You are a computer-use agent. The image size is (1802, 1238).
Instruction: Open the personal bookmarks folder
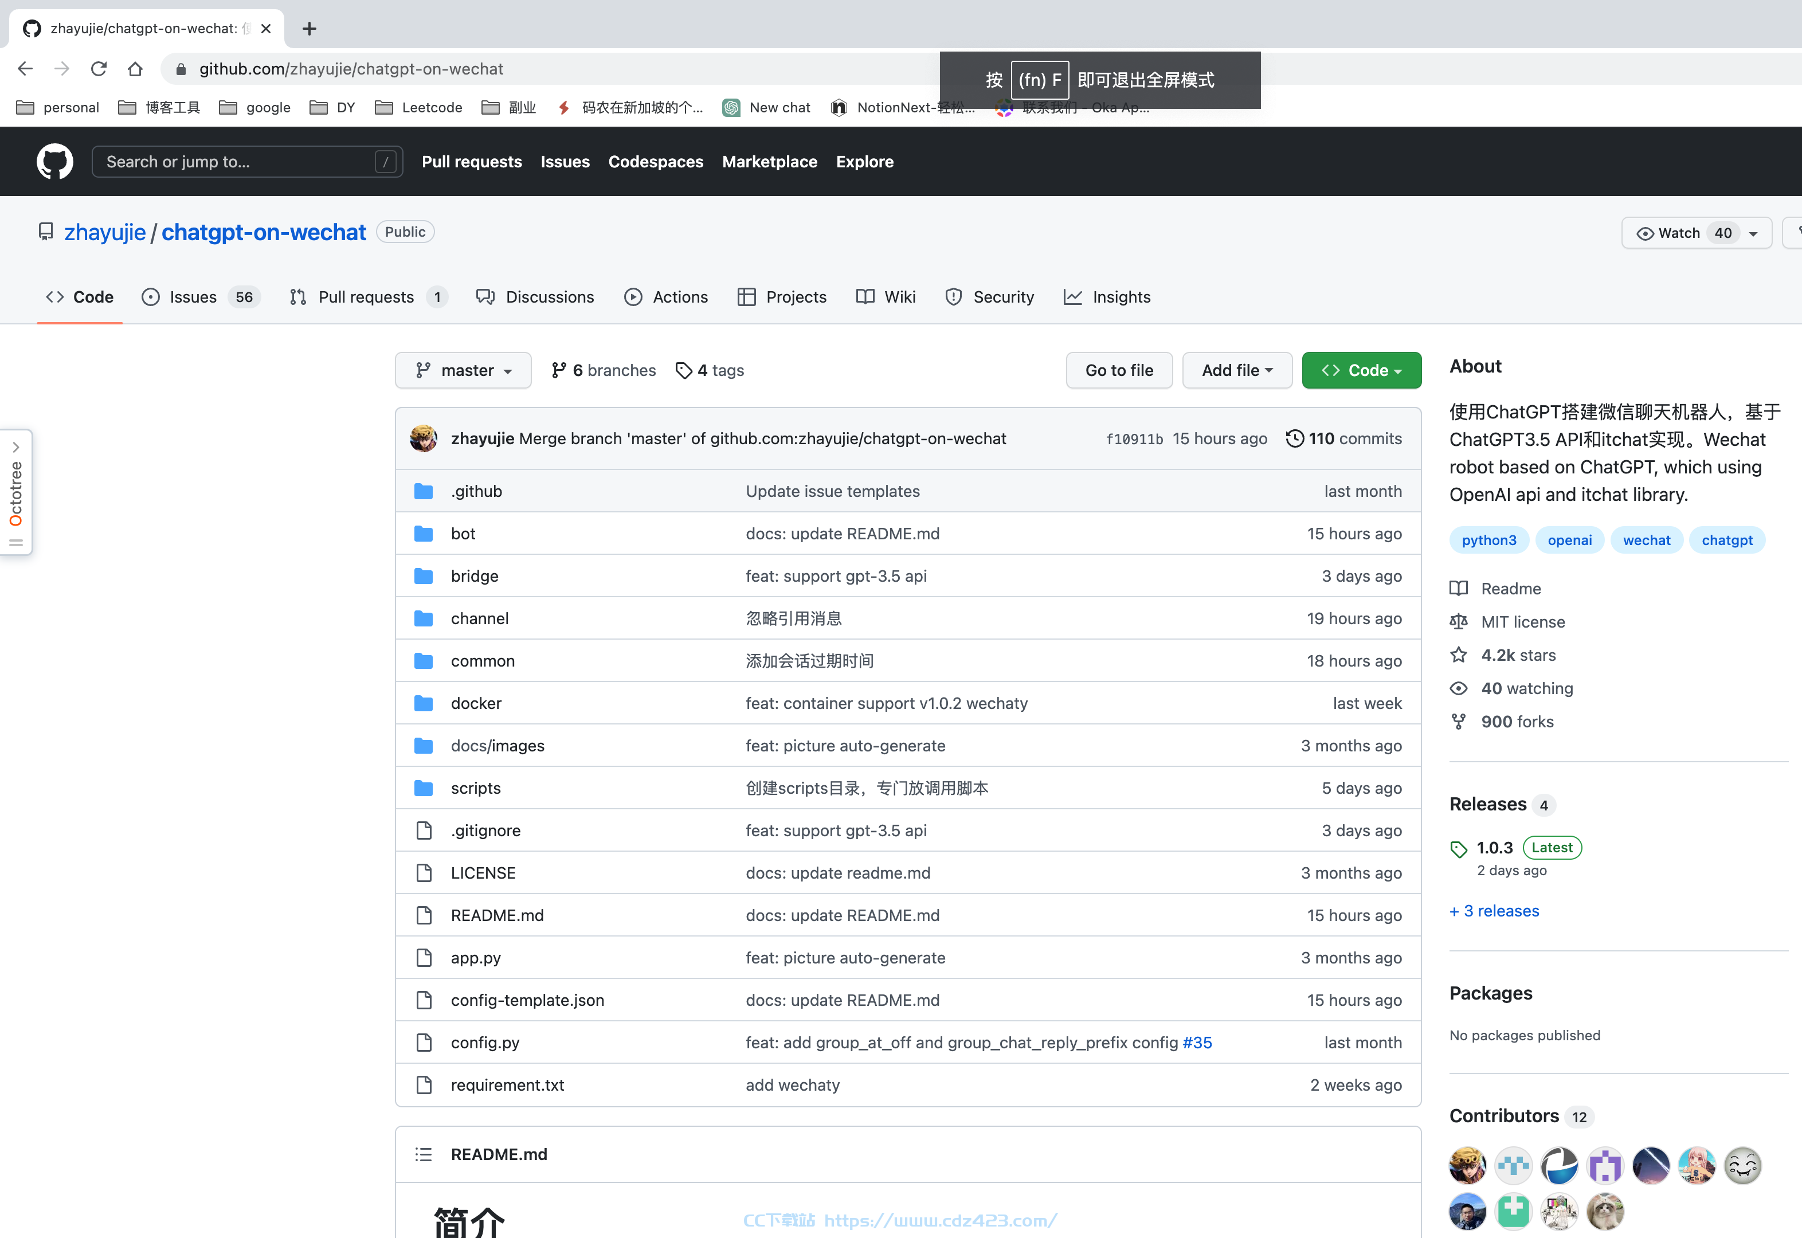tap(57, 108)
